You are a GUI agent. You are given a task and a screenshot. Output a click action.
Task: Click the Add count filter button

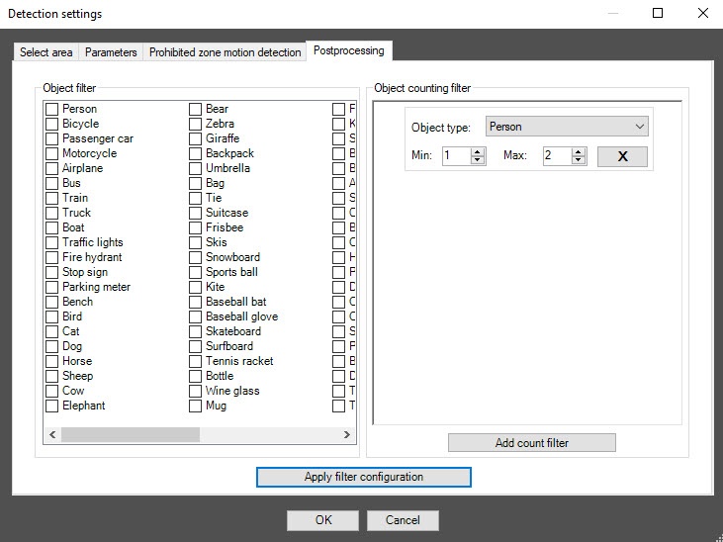(531, 443)
